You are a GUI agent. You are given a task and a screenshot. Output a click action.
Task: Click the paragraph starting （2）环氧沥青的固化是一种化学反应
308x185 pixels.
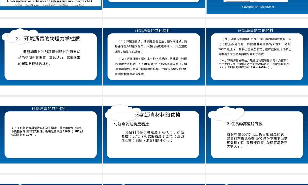click(x=151, y=67)
